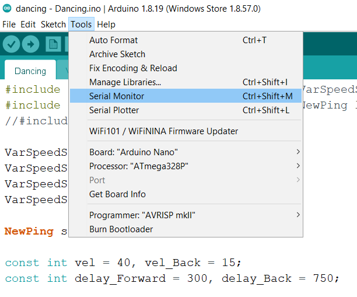
Task: Click the Ctrl+Shift+M shortcut label
Action: tap(268, 96)
